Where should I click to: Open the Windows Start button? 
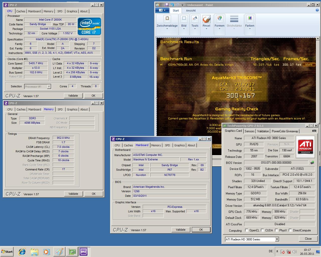tap(7, 252)
